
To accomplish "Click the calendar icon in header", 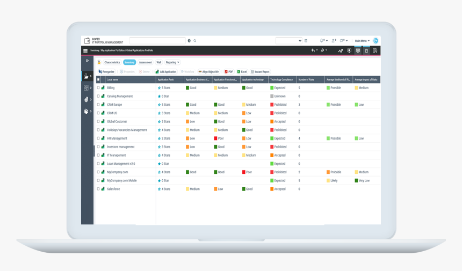I will tap(306, 41).
